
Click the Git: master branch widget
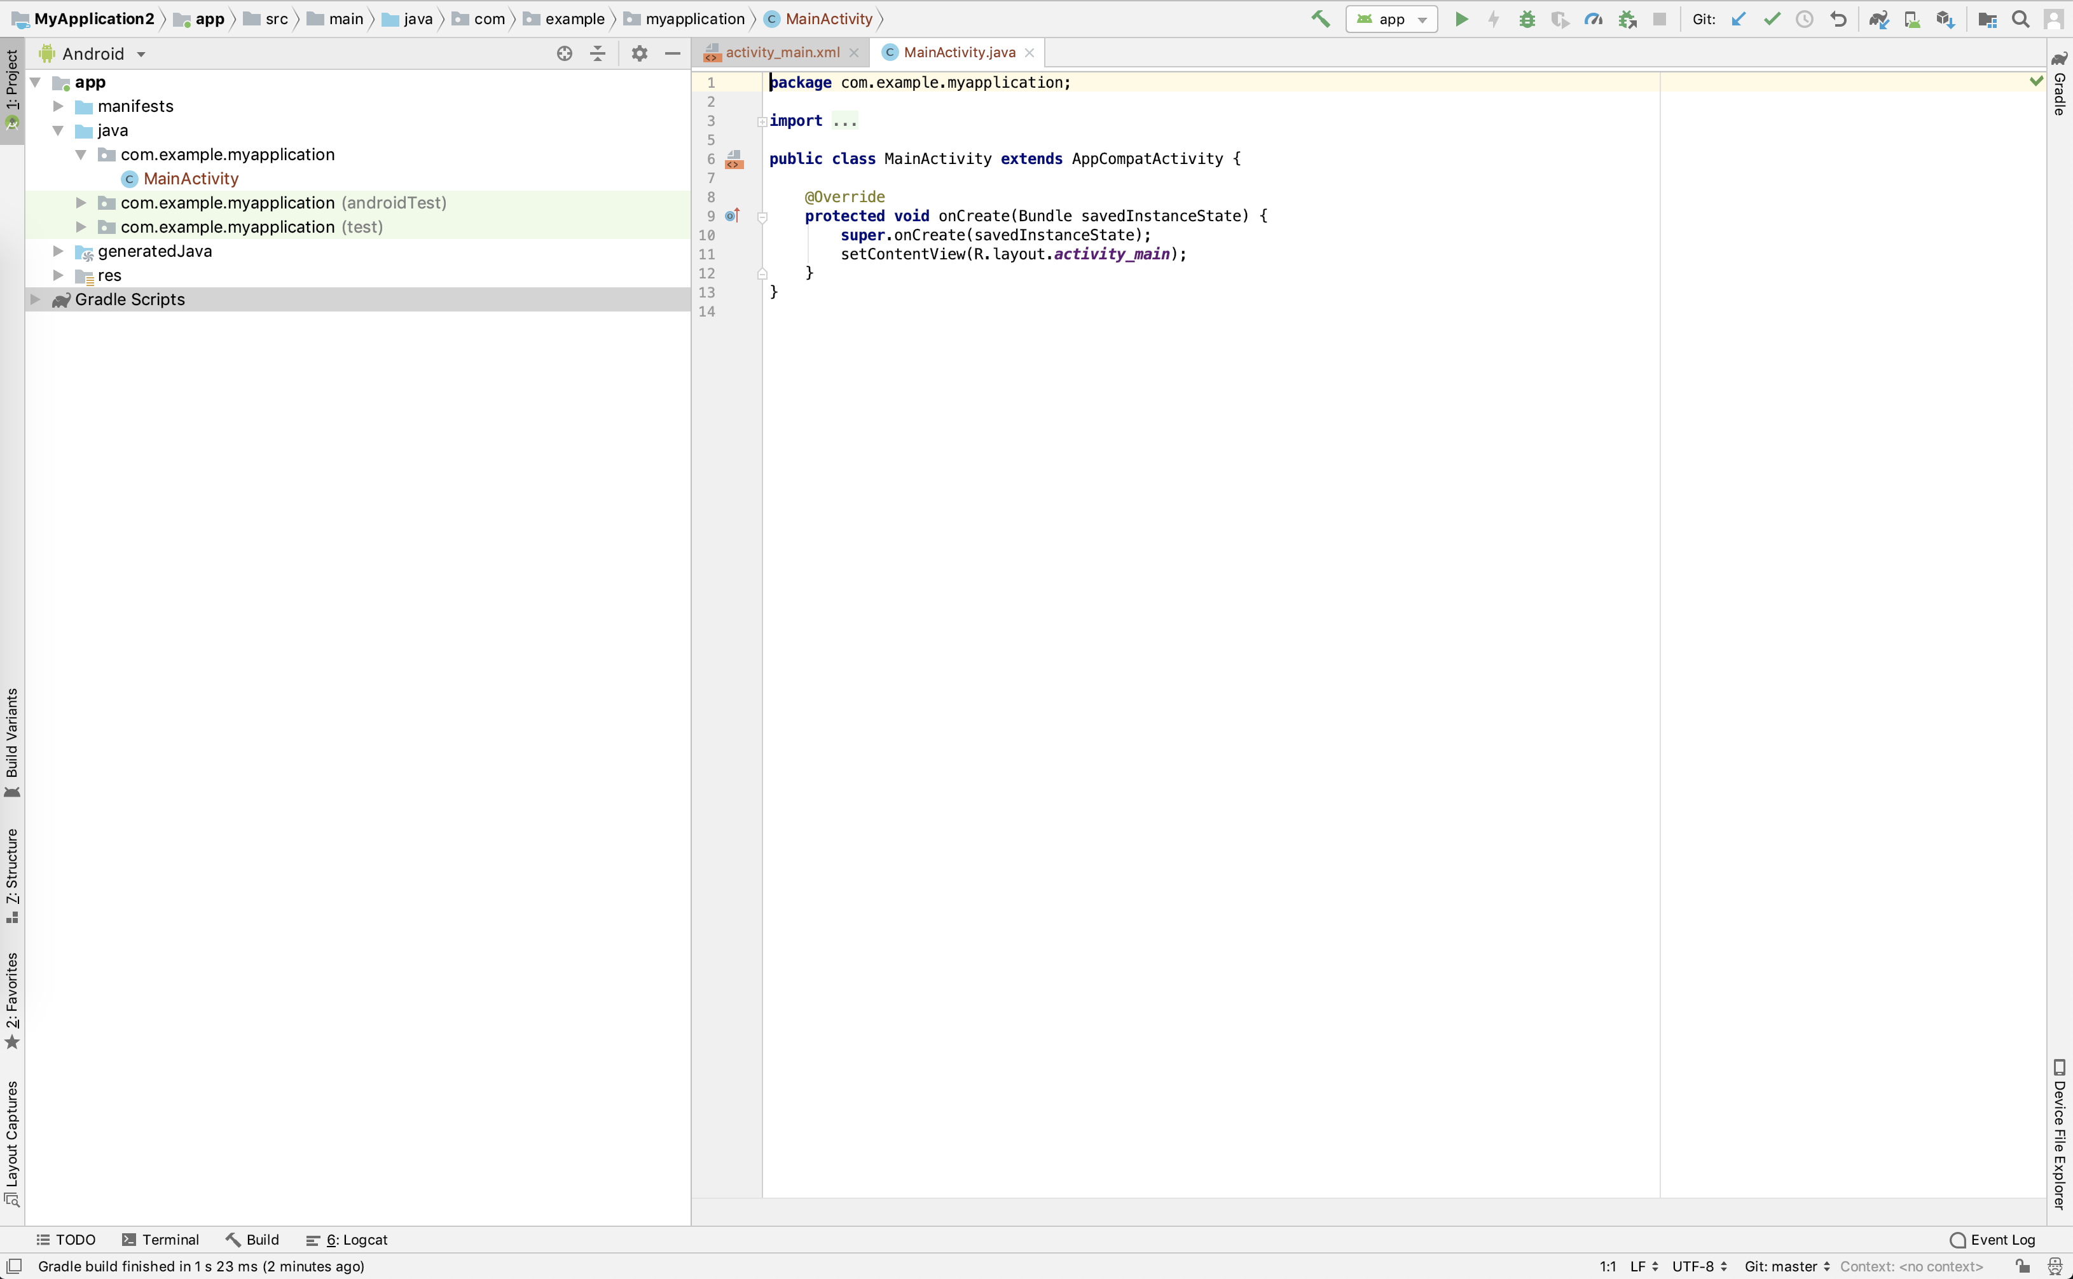pos(1787,1266)
